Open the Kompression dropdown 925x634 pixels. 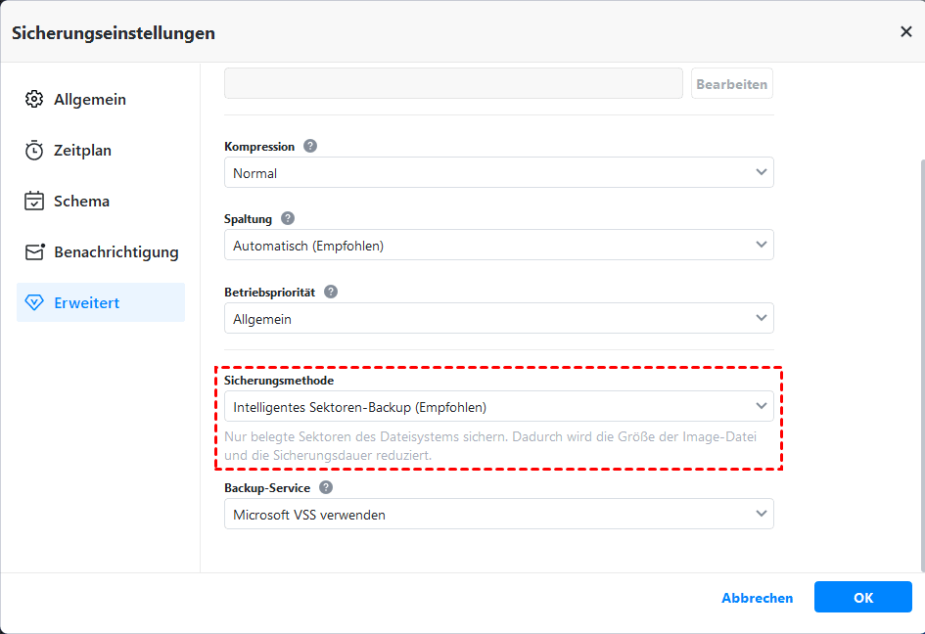click(498, 173)
